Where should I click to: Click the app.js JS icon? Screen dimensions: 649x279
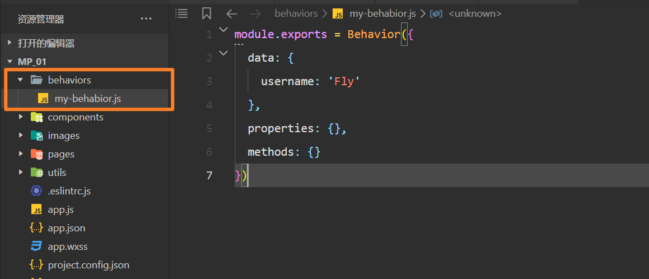[x=36, y=210]
